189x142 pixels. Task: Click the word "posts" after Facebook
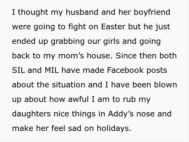tap(157, 70)
